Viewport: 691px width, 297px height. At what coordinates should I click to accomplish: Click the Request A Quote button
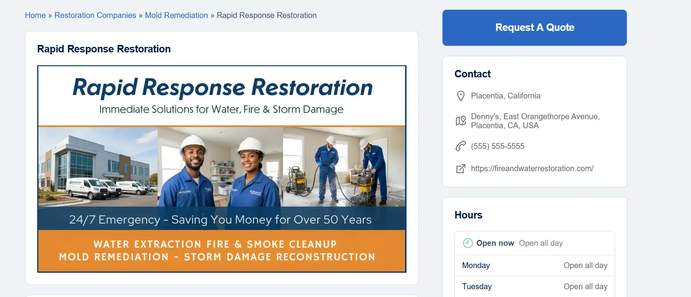(534, 28)
